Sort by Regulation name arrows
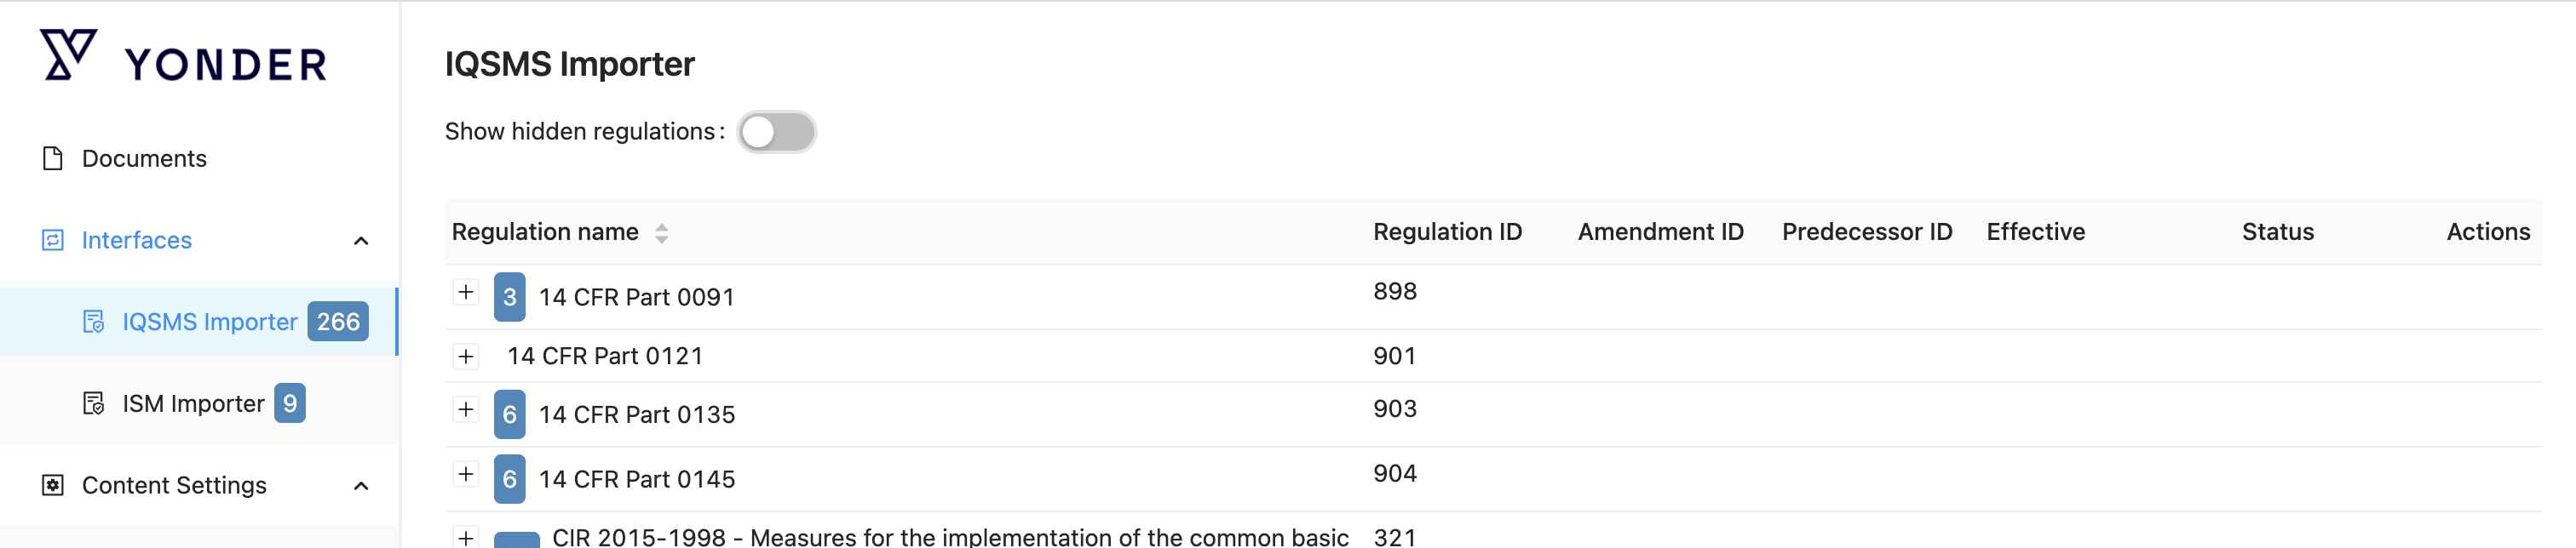Image resolution: width=2576 pixels, height=548 pixels. click(662, 232)
